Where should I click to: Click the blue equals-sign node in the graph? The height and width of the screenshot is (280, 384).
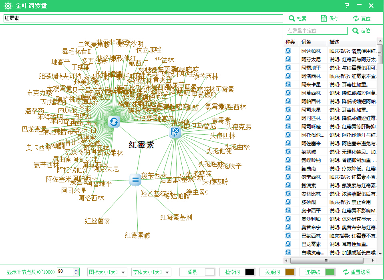pyautogui.click(x=135, y=180)
